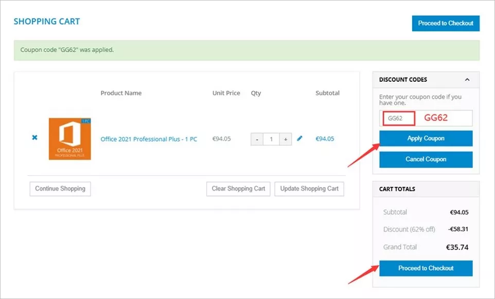
Task: Remove Office 2021 item with the X icon
Action: tap(34, 138)
